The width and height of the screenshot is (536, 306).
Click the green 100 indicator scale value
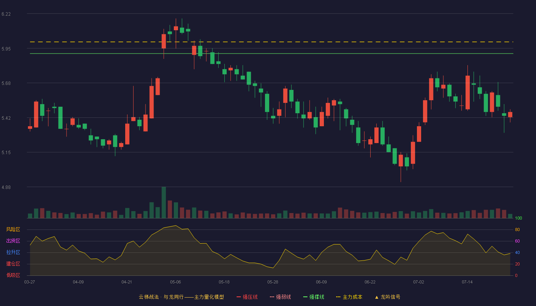(518, 218)
